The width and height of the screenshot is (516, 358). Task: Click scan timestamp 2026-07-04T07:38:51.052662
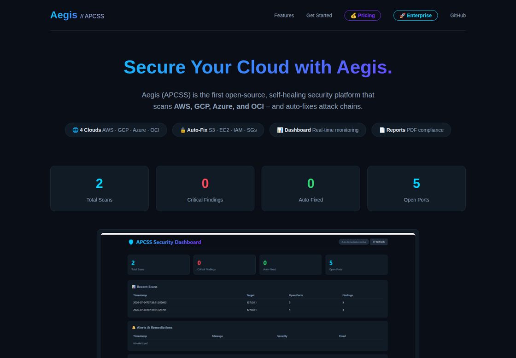pos(150,302)
